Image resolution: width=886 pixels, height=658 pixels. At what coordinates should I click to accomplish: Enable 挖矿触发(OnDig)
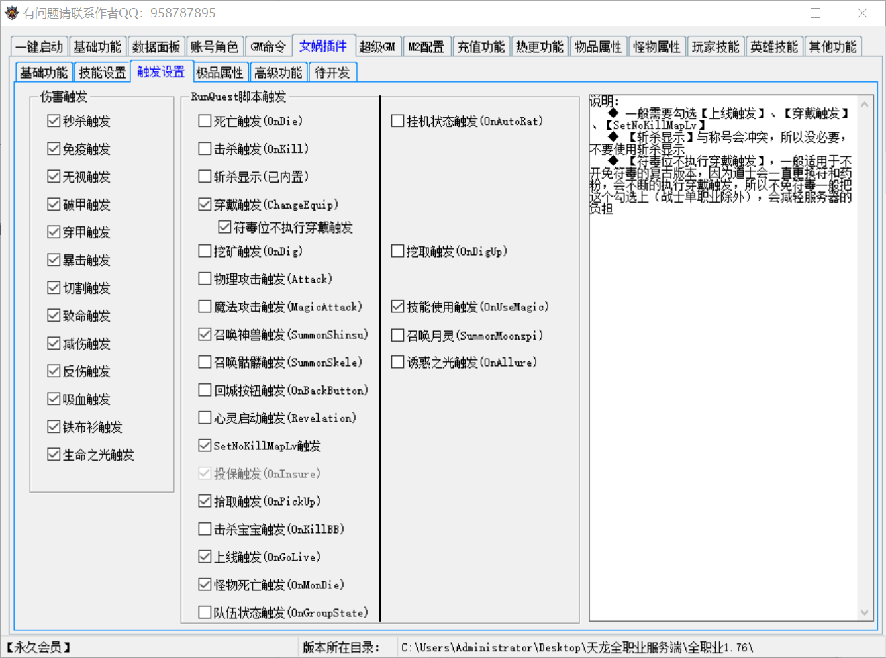pos(251,252)
